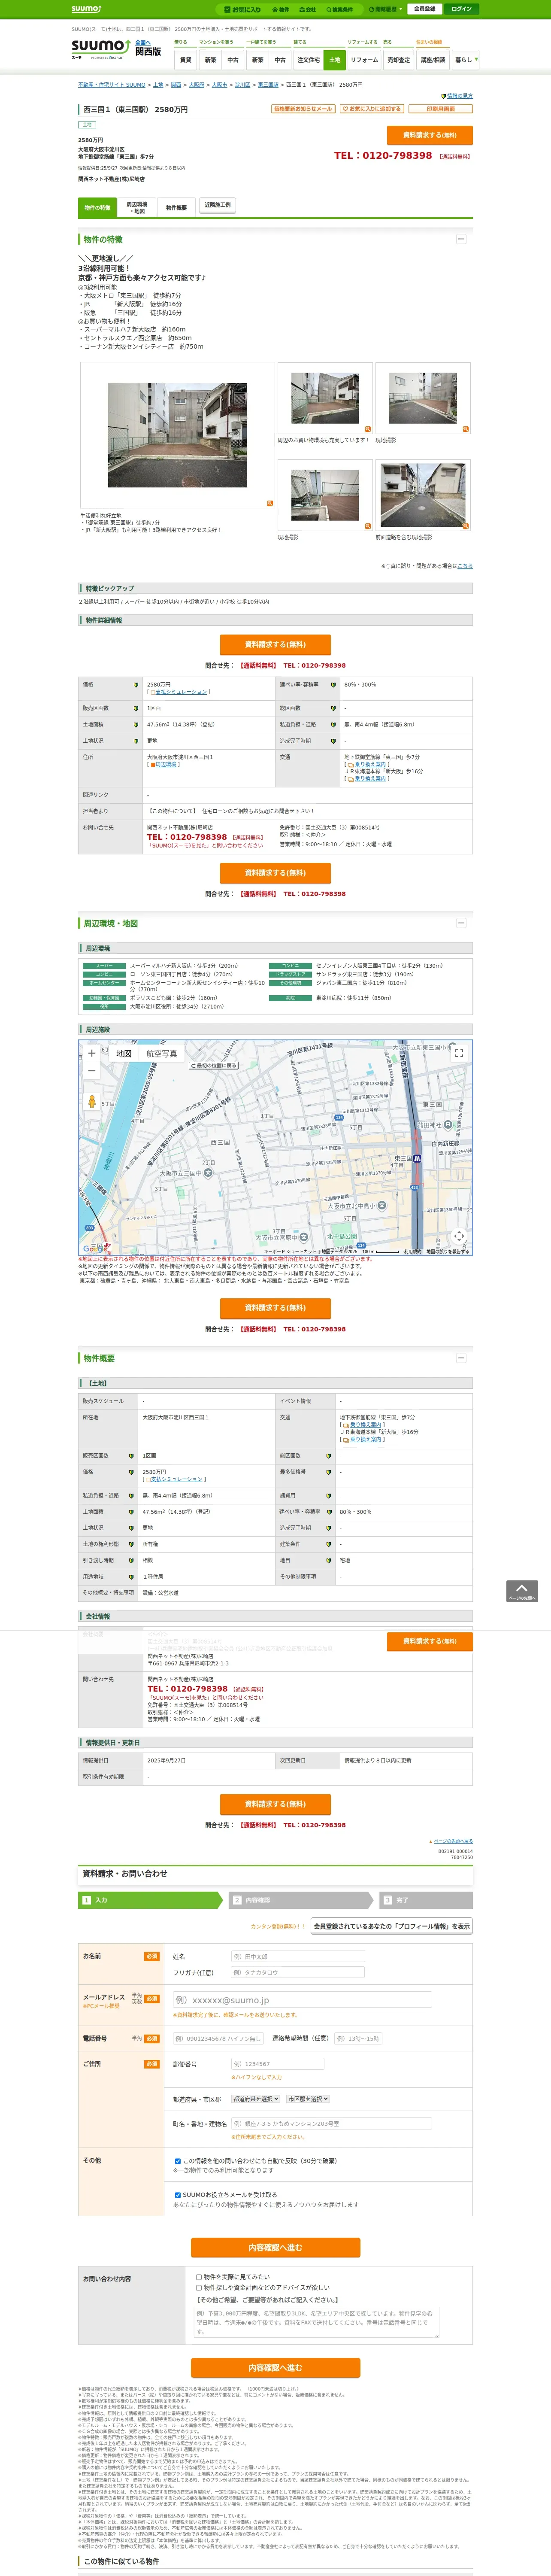Viewport: 551px width, 2576px height.
Task: Open 検索条件 in the header bar
Action: [339, 9]
